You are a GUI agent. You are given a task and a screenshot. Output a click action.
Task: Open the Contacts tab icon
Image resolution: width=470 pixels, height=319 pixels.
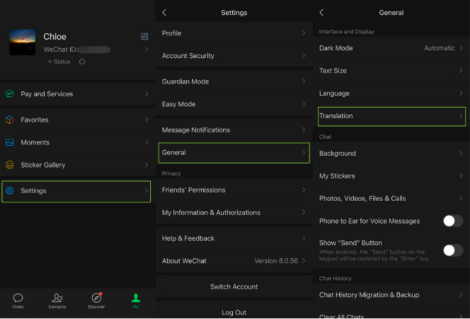pyautogui.click(x=57, y=297)
